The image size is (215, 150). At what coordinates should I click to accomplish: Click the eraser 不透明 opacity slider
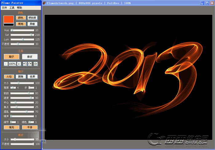tap(22, 144)
